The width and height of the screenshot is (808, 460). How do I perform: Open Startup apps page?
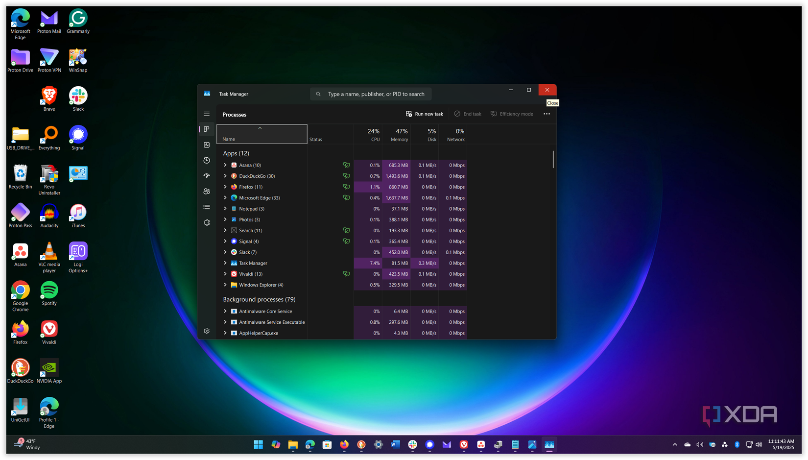[x=207, y=175]
